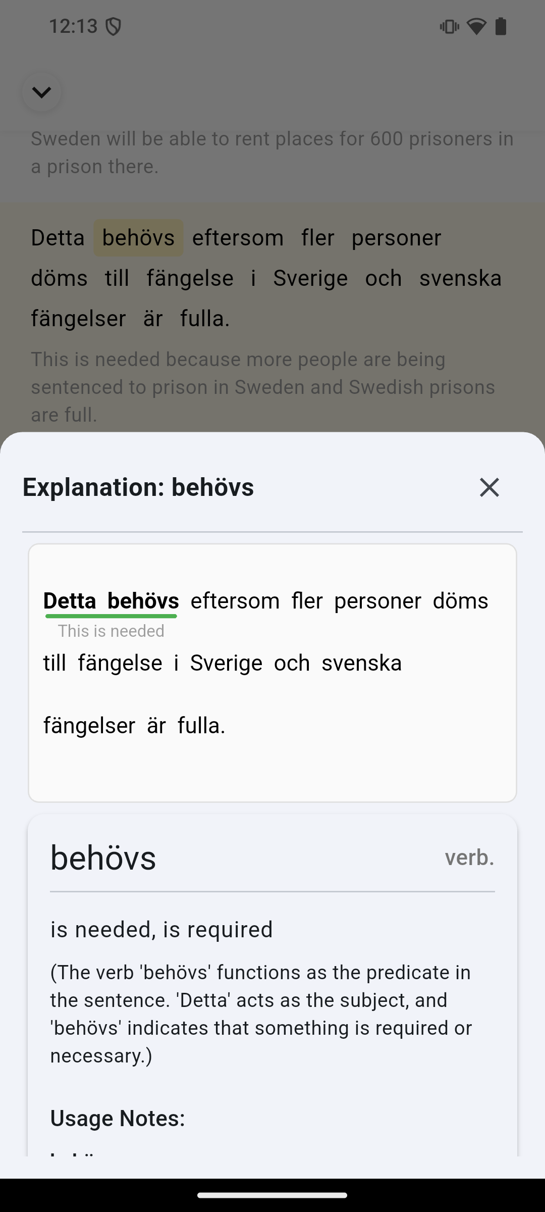Viewport: 545px width, 1212px height.
Task: Select the word döms in the example card
Action: [x=461, y=601]
